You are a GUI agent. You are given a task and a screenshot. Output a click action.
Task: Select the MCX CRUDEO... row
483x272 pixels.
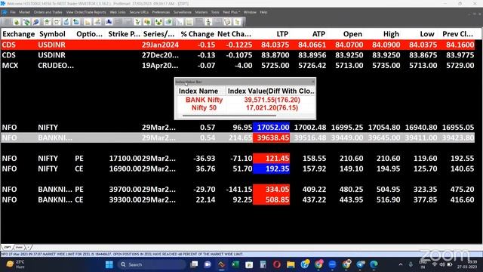238,66
